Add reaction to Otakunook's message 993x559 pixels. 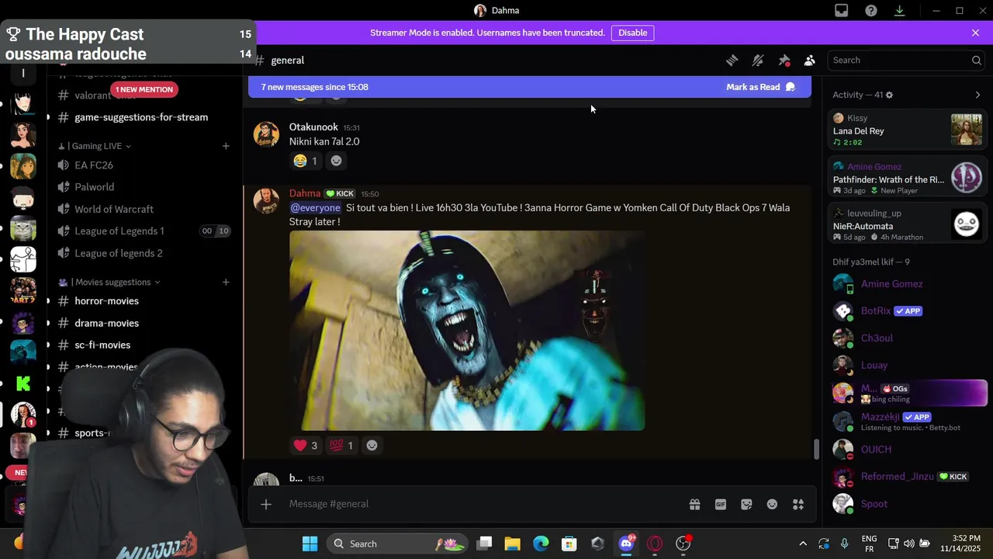[x=336, y=161]
